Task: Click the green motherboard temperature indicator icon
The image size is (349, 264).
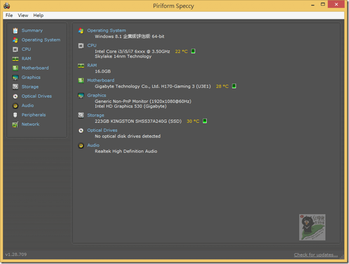Action: 234,86
